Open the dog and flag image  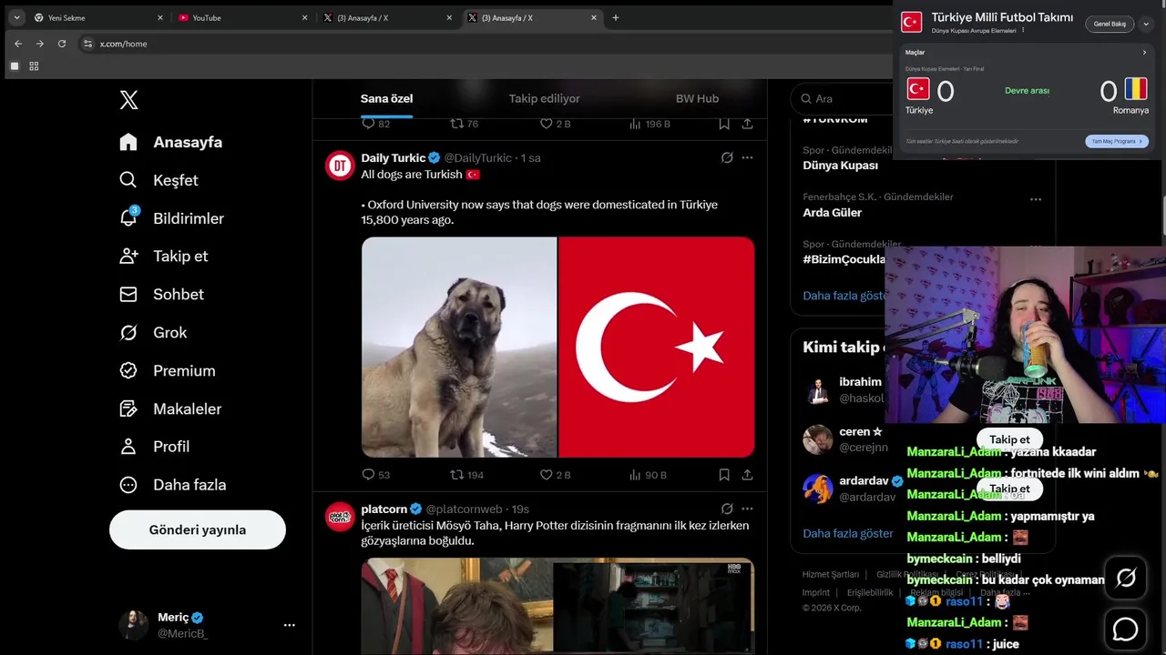557,347
